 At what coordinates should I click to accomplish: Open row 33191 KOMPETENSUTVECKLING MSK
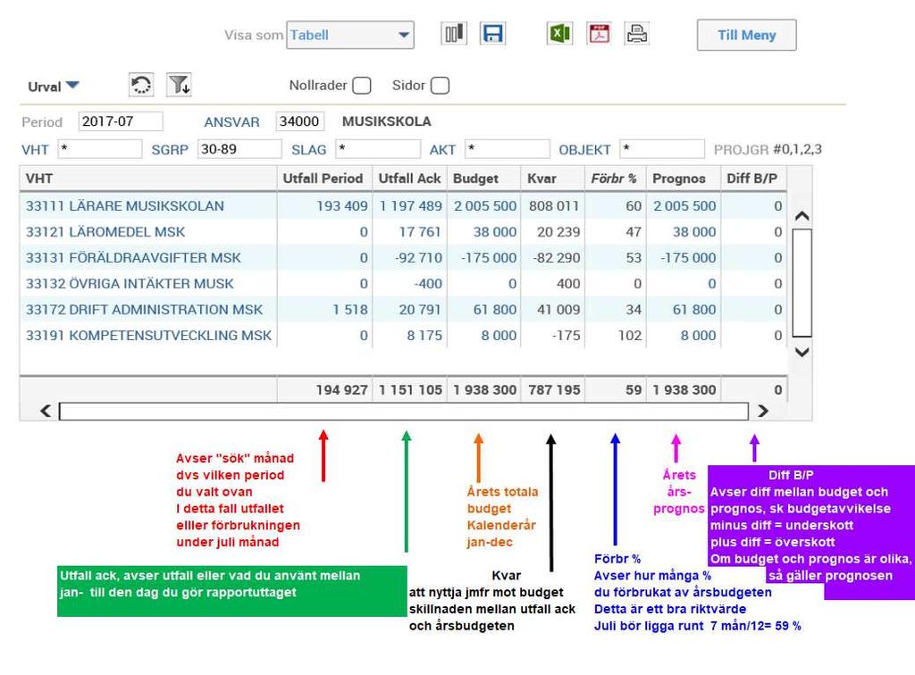click(x=149, y=335)
